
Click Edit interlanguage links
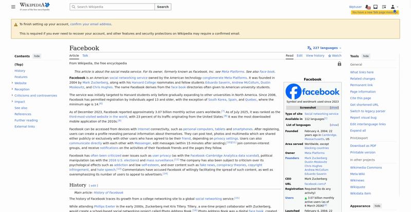(x=368, y=124)
